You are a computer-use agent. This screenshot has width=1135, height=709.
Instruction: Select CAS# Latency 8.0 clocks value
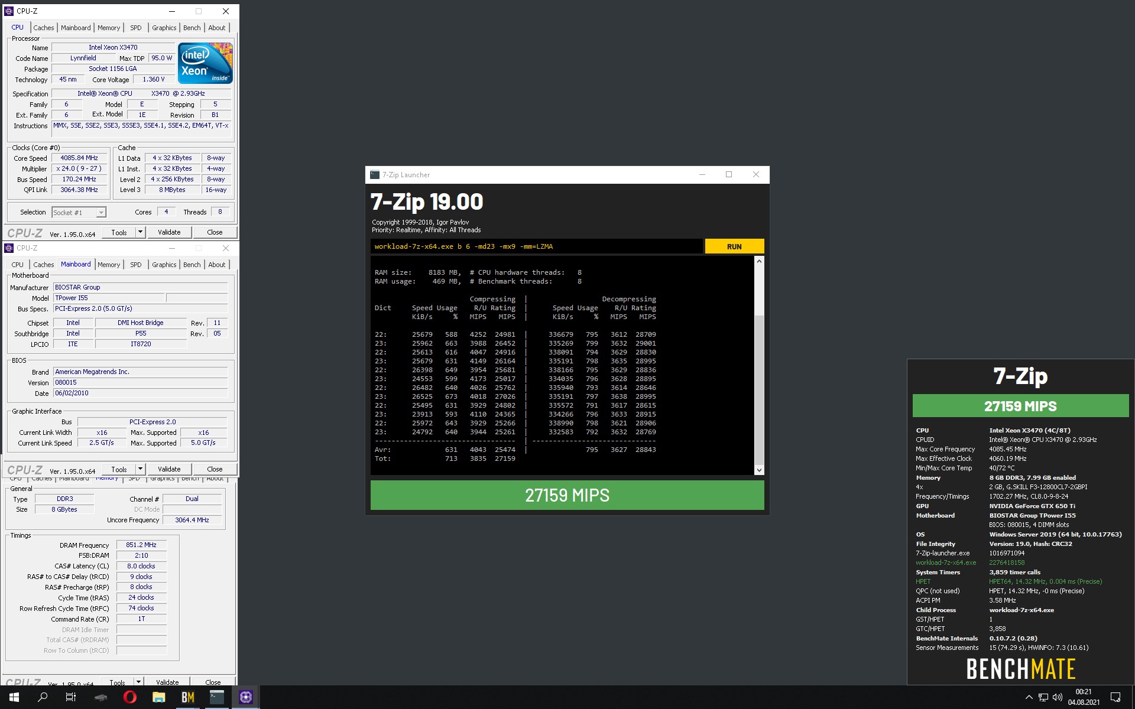[141, 566]
